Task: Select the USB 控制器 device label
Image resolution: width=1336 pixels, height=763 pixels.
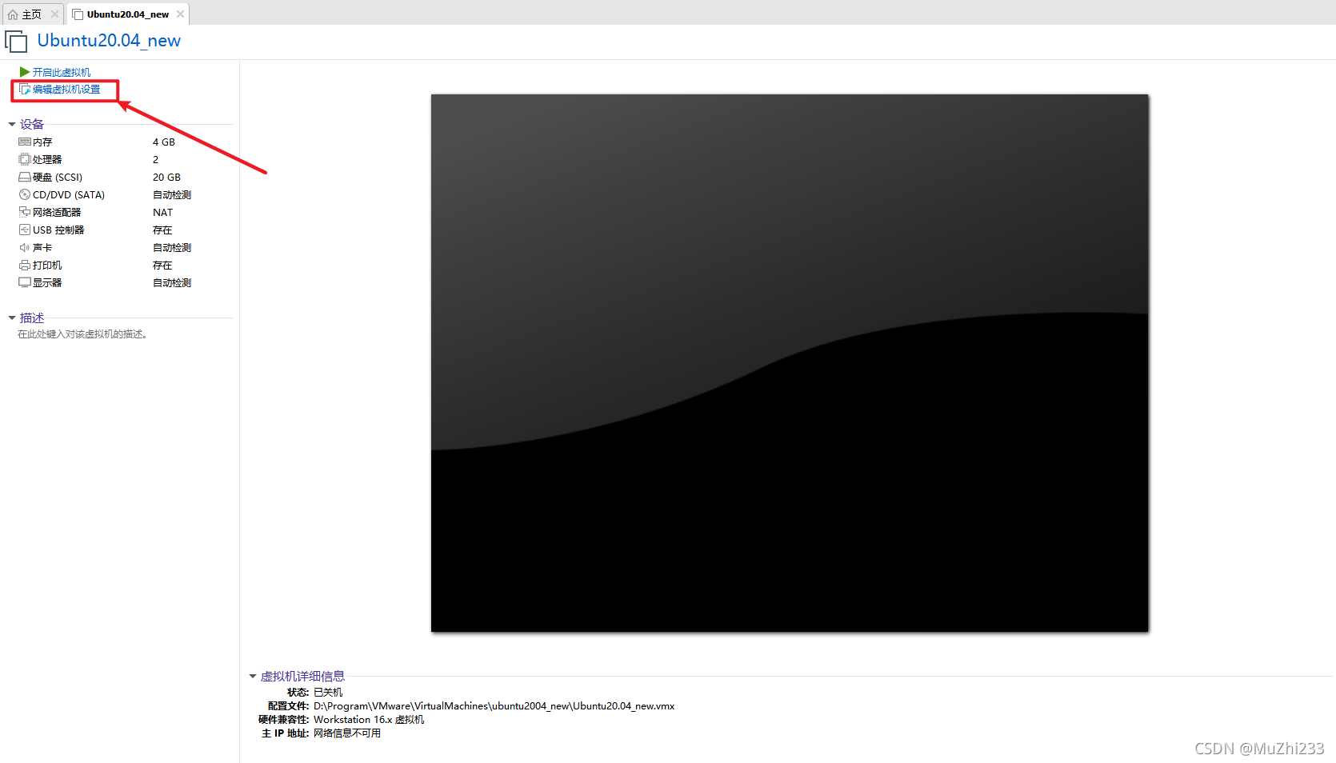Action: pyautogui.click(x=58, y=230)
